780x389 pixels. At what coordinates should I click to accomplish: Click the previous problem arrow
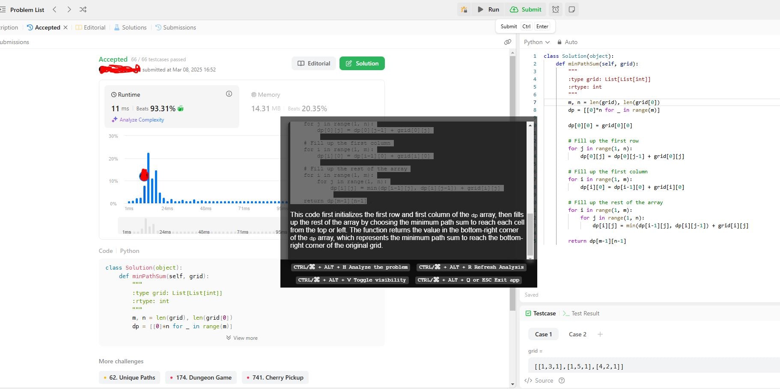(x=54, y=9)
